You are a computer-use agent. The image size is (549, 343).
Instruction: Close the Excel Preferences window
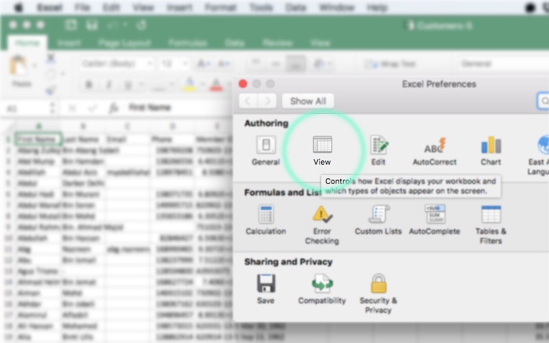[243, 84]
